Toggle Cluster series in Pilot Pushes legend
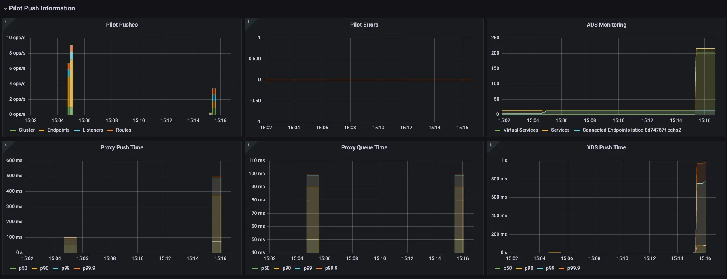The width and height of the screenshot is (727, 279). 27,130
